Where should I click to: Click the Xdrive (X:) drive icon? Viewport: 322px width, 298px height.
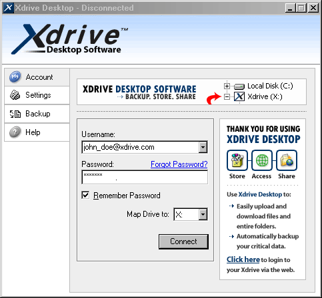239,96
